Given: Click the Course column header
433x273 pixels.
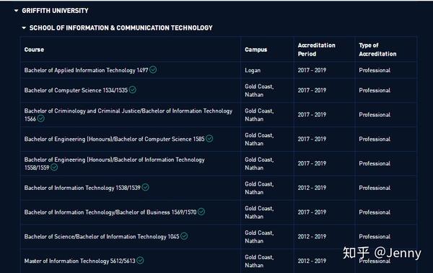Looking at the screenshot, I should coord(34,49).
